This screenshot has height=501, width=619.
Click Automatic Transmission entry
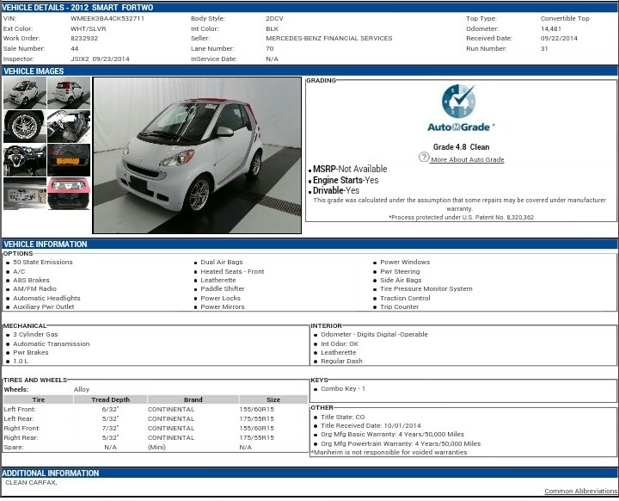[x=52, y=343]
